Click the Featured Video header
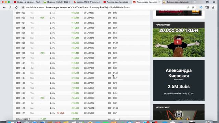Viewport: 219px width, 123px height. (163, 25)
